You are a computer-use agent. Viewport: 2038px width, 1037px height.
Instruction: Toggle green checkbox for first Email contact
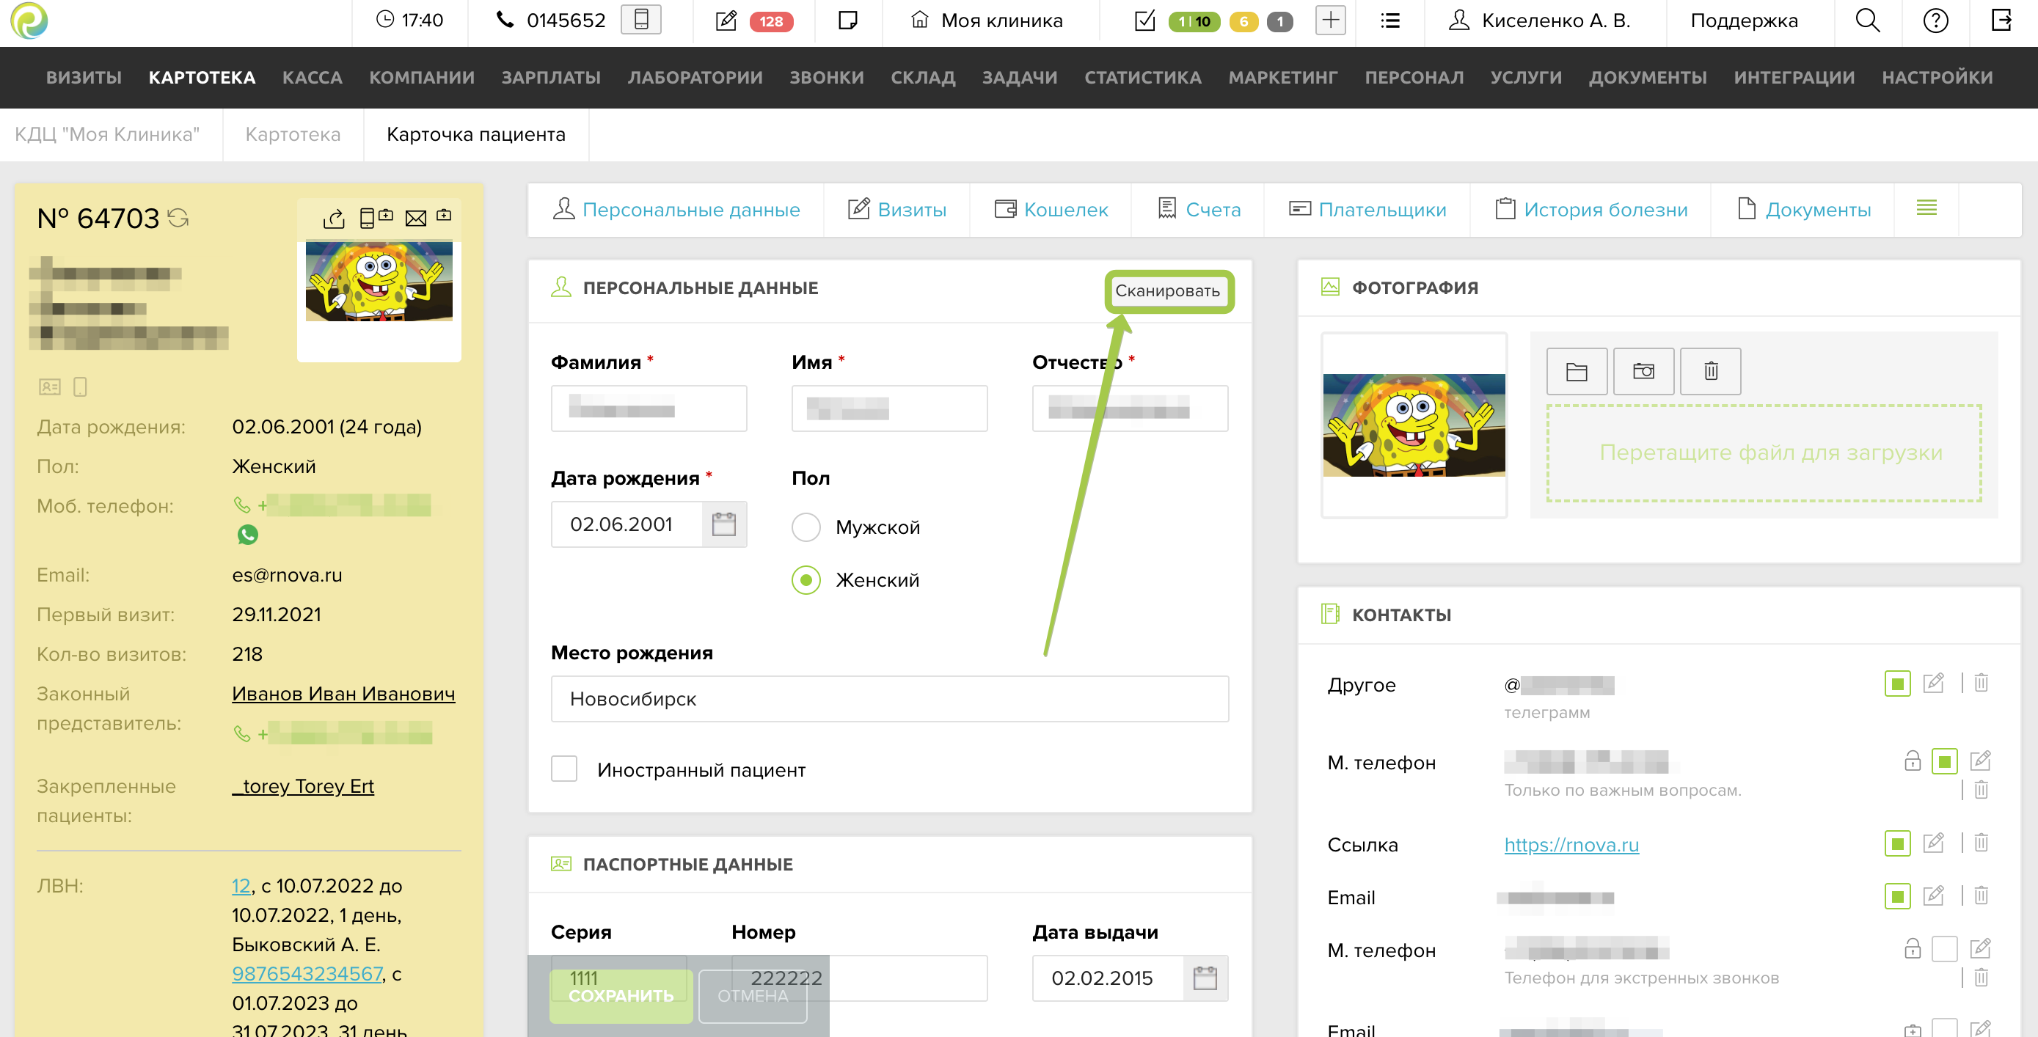tap(1898, 896)
